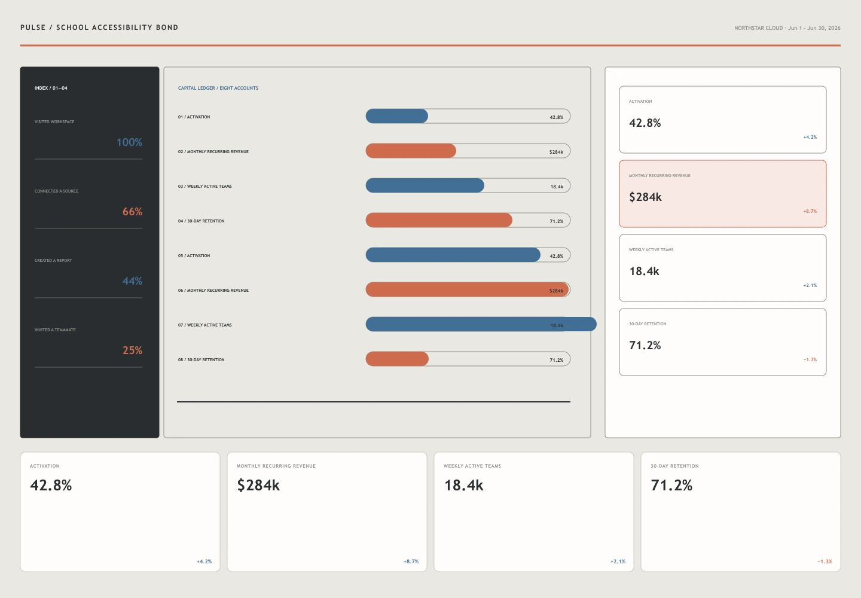
Task: Select the 66% value under Connected a Source
Action: [x=132, y=212]
